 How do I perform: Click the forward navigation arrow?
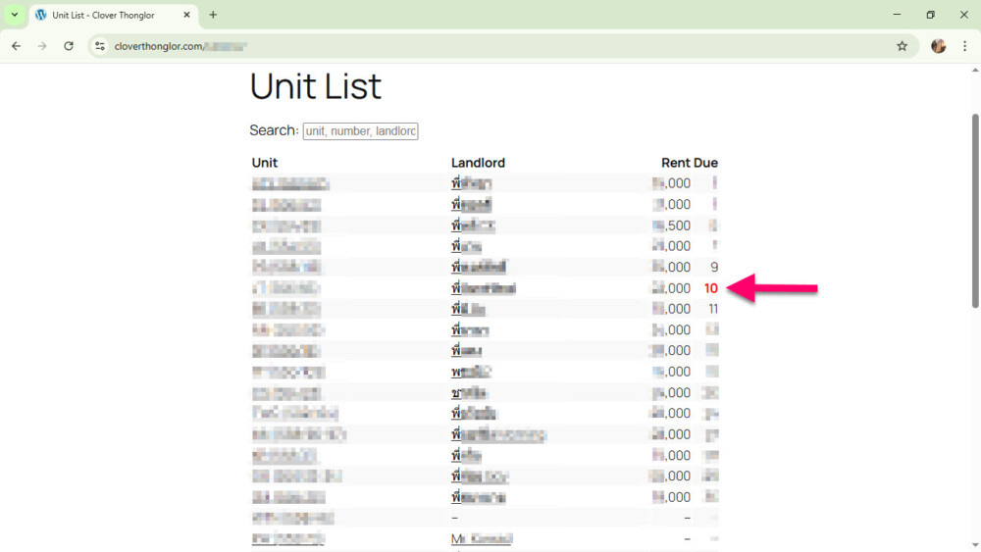point(42,46)
